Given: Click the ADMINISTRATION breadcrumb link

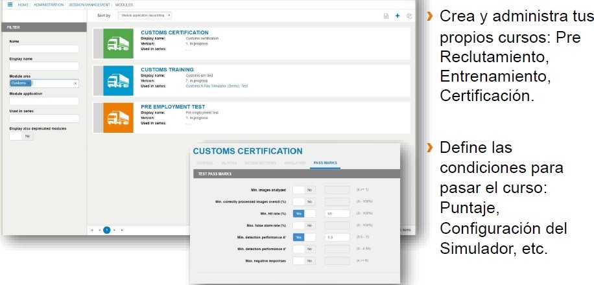Looking at the screenshot, I should [x=49, y=5].
